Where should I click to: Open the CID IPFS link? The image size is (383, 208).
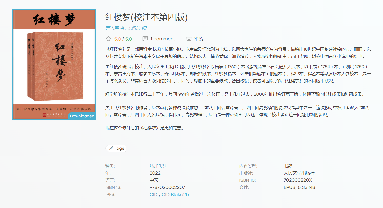(153, 195)
